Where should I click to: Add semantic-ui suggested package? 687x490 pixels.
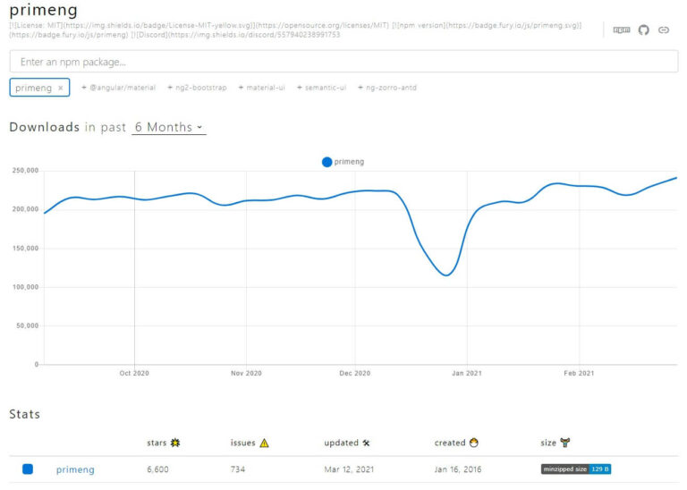(x=322, y=88)
